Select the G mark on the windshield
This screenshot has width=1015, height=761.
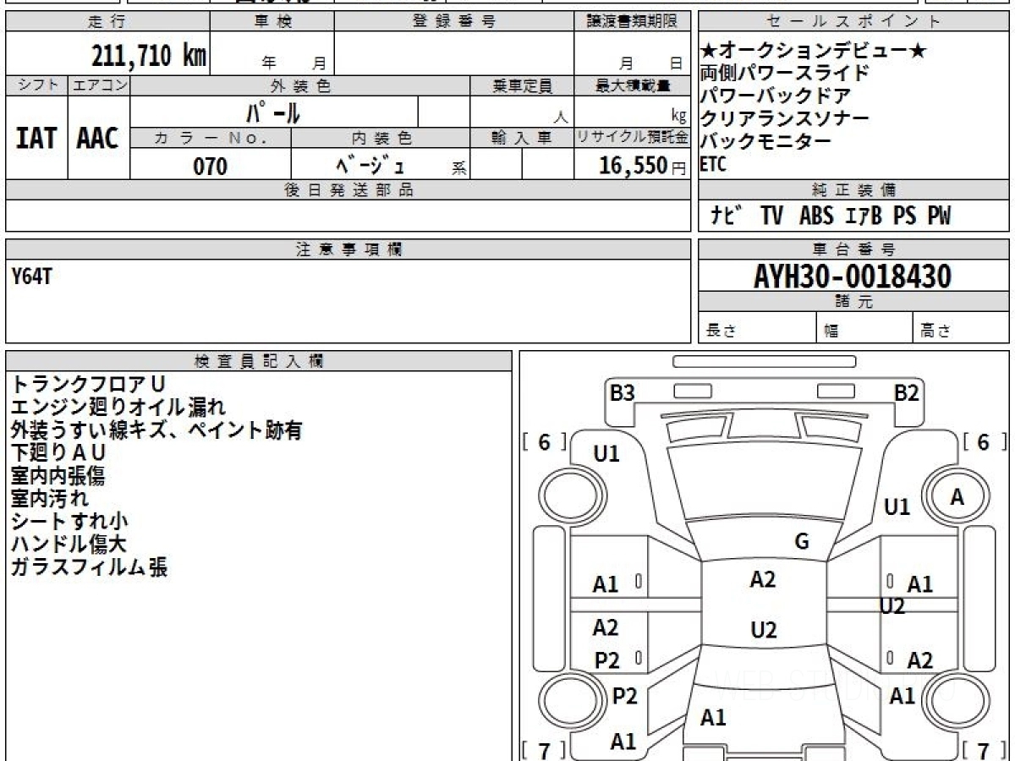click(x=802, y=541)
